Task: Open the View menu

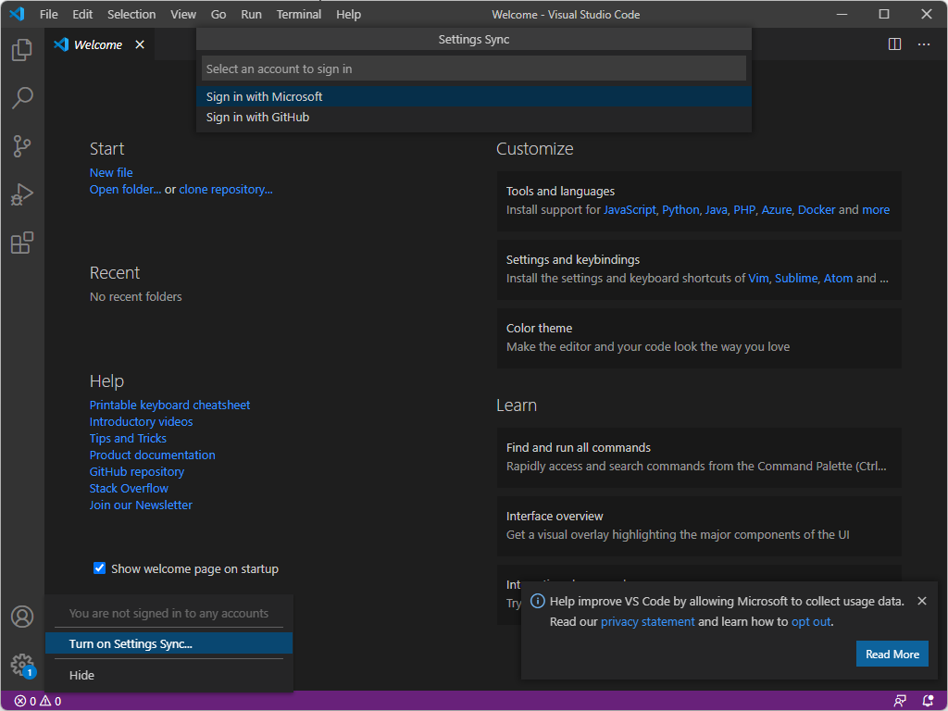Action: (x=182, y=14)
